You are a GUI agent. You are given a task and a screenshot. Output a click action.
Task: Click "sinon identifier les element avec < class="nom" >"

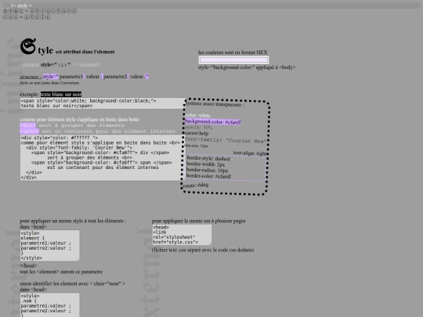pyautogui.click(x=72, y=283)
